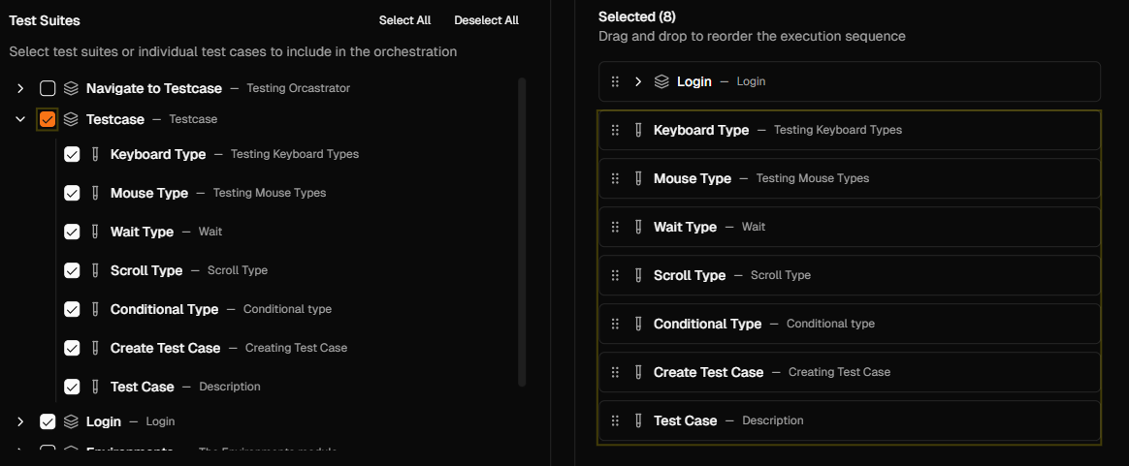
Task: Select Keyboard Type label in suite tree
Action: [x=158, y=155]
